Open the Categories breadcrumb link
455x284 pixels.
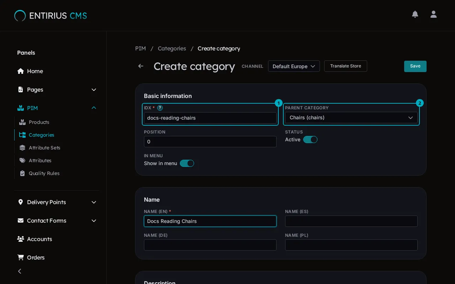(172, 48)
